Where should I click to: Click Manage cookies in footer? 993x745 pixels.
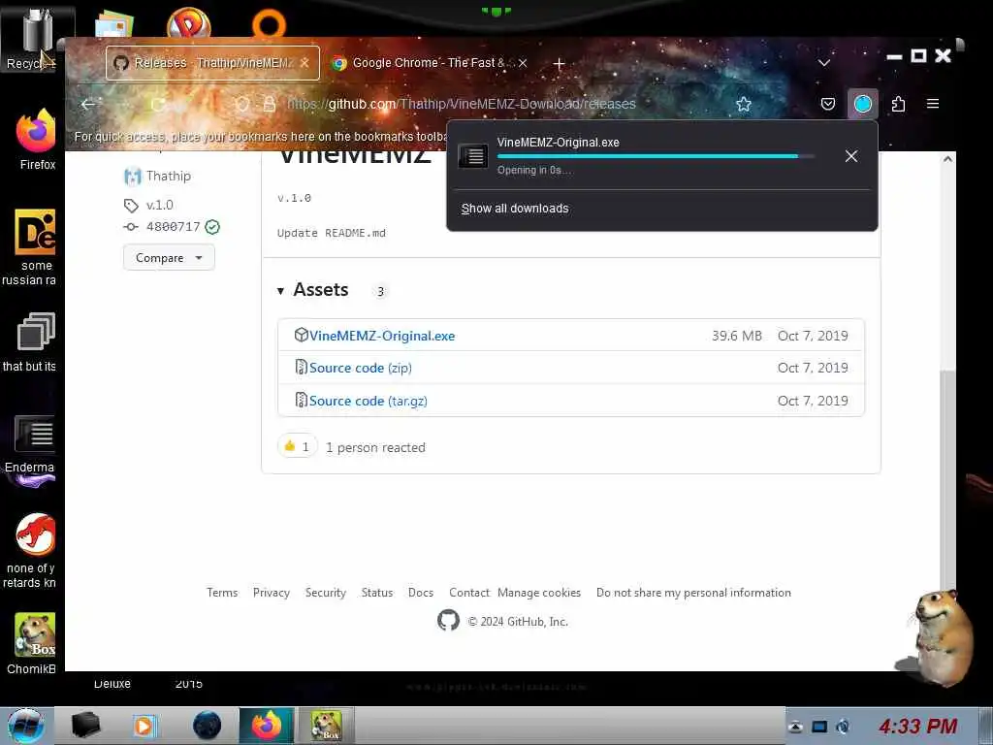click(x=539, y=593)
